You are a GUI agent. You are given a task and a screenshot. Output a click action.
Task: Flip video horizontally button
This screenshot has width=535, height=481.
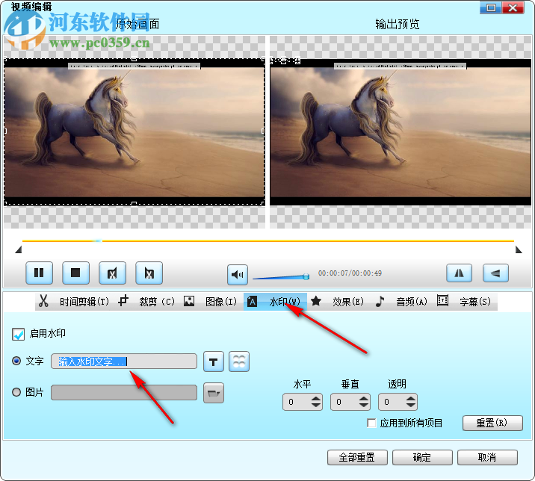tap(460, 273)
